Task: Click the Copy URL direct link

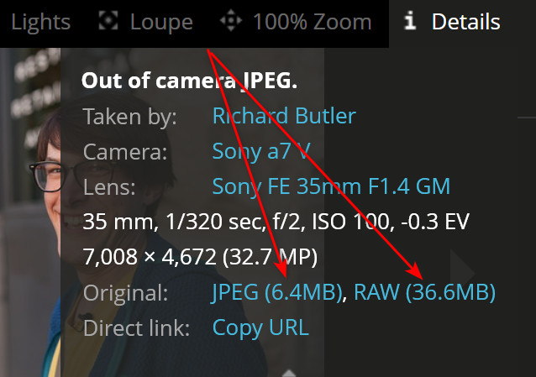Action: (260, 327)
